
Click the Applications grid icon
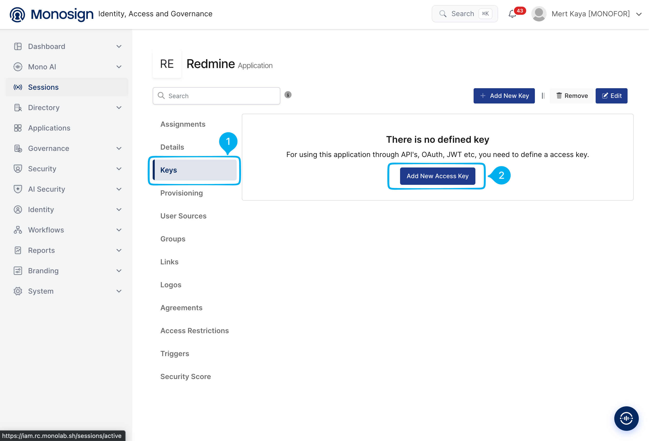(x=18, y=128)
